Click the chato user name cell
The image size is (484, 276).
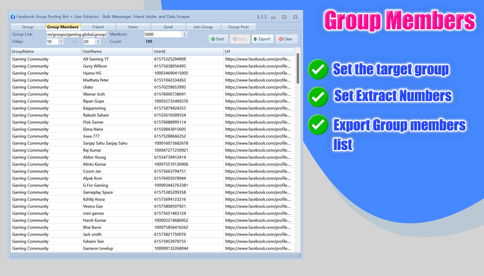click(117, 87)
